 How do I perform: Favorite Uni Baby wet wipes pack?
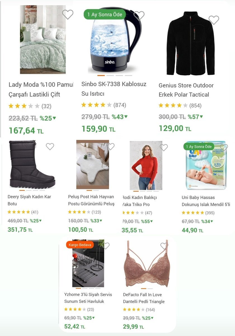(x=224, y=148)
